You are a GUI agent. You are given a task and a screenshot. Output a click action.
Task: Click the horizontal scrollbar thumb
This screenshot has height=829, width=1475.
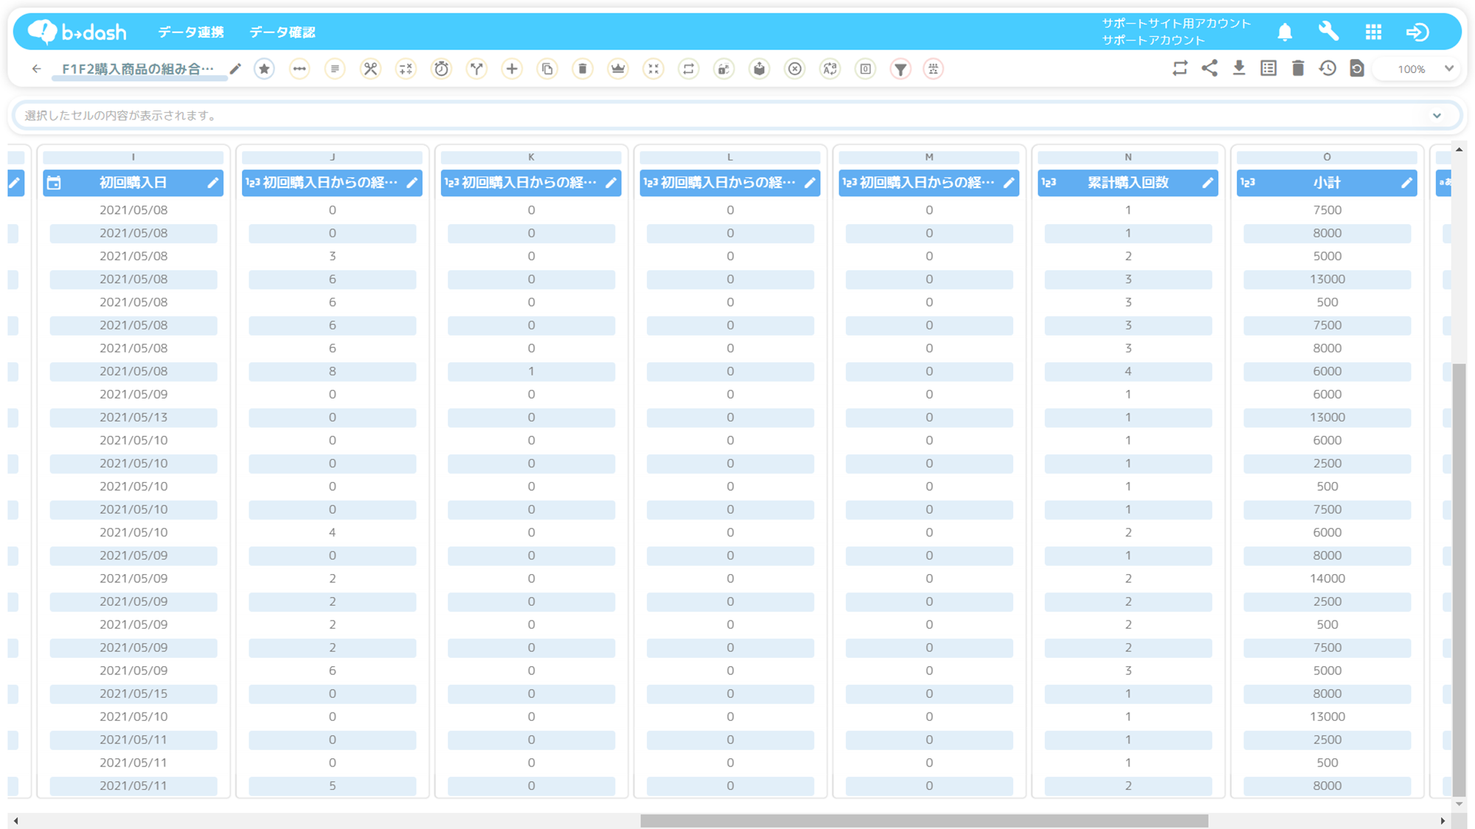(924, 820)
